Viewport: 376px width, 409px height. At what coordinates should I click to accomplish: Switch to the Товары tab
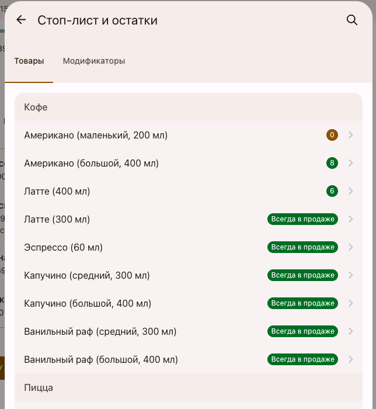tap(29, 61)
